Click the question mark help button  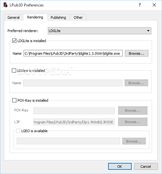[140, 5]
